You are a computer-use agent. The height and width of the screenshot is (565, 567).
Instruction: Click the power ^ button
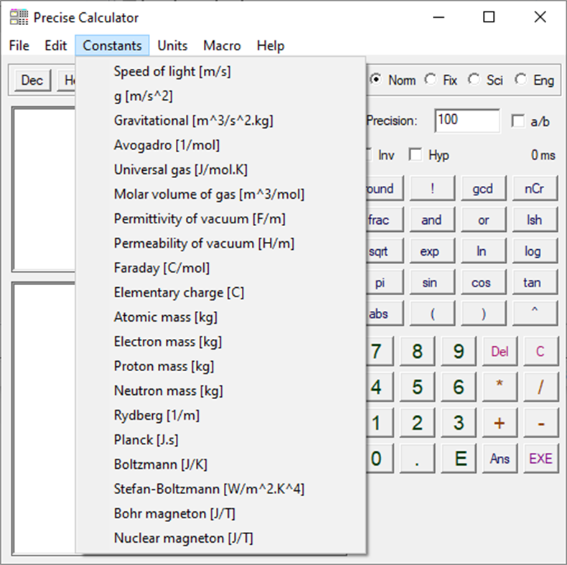[535, 314]
